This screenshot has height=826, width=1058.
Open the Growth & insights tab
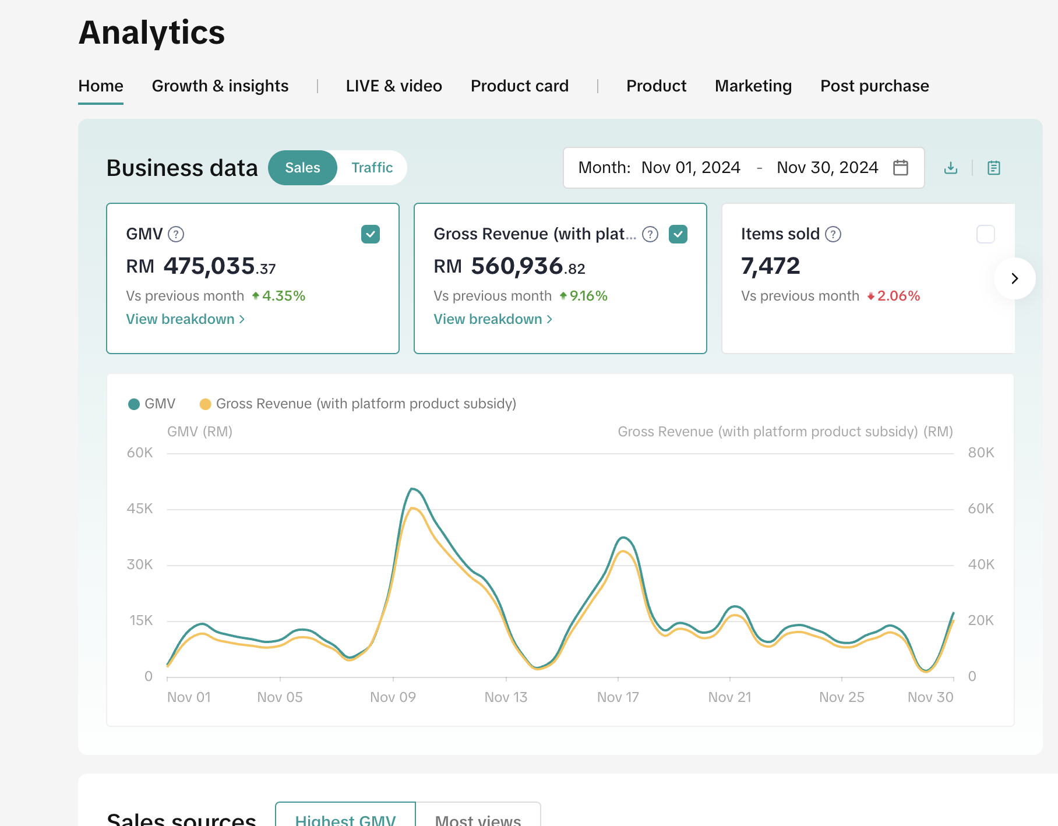pos(220,86)
